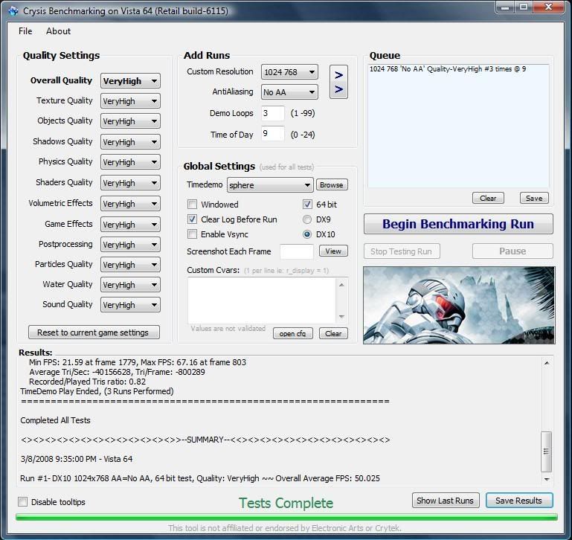This screenshot has width=572, height=540.
Task: Click the Results scroll down arrow
Action: click(547, 479)
